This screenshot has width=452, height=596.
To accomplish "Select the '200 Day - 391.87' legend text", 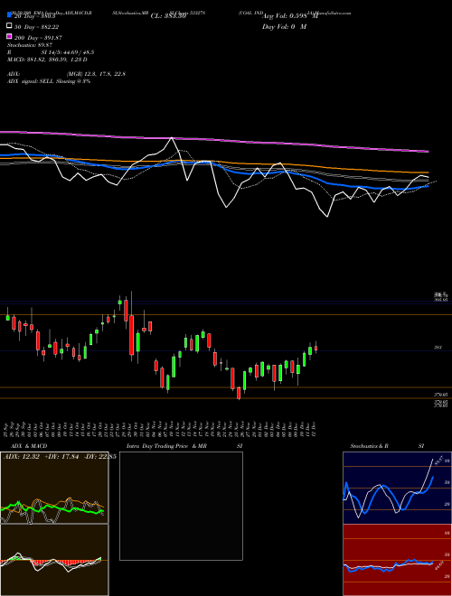I will click(38, 38).
